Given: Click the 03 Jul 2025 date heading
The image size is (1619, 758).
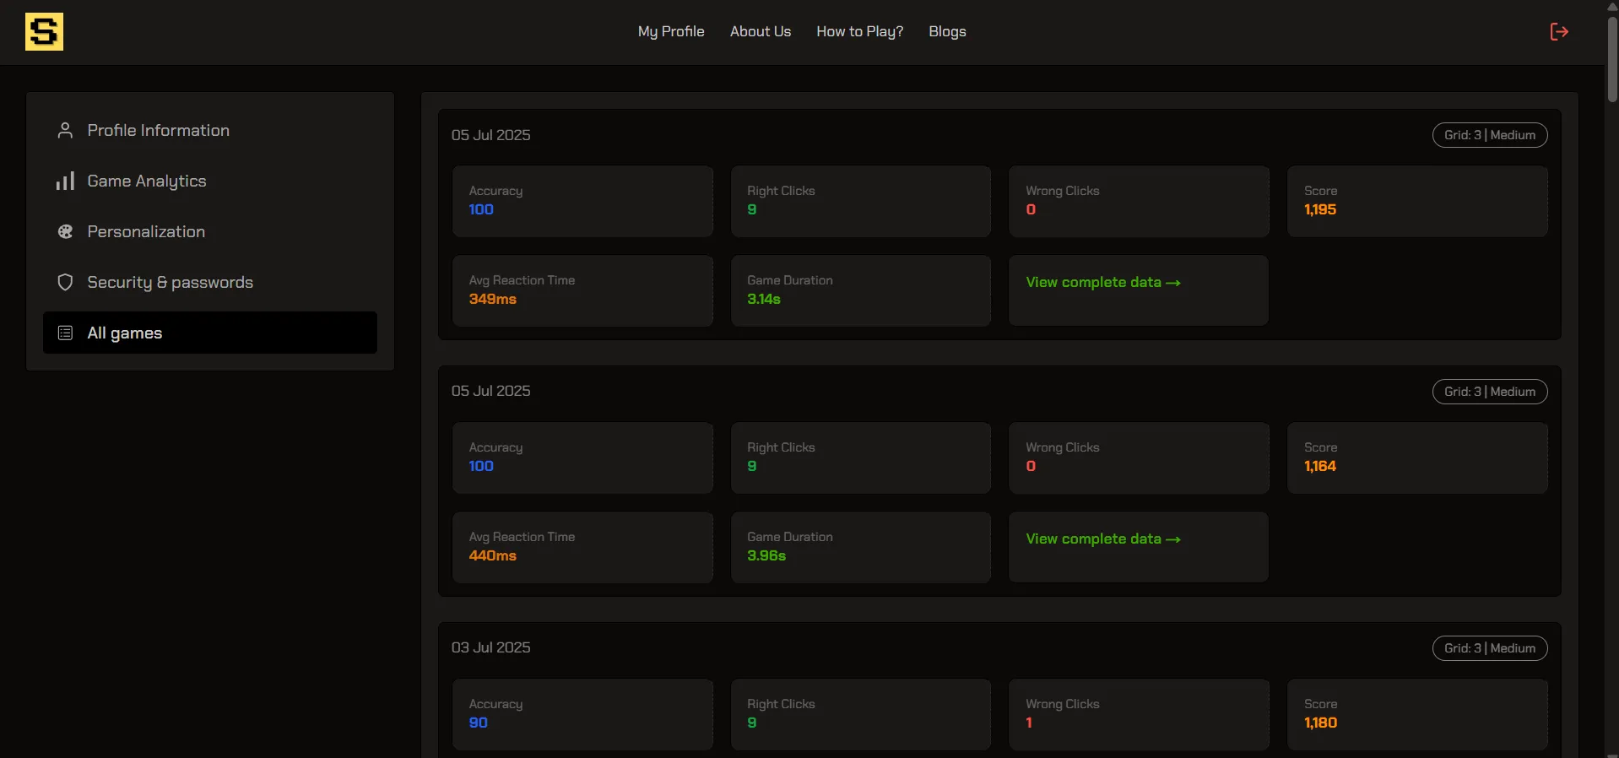Looking at the screenshot, I should tap(490, 647).
